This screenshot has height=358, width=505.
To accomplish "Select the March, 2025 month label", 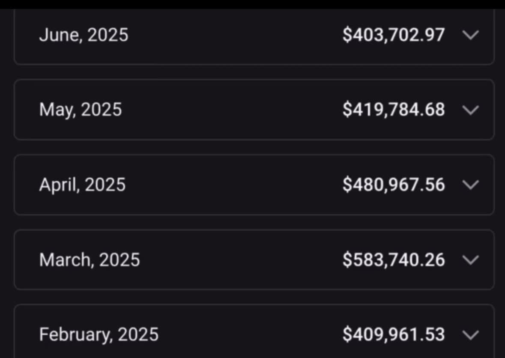I will pos(90,260).
